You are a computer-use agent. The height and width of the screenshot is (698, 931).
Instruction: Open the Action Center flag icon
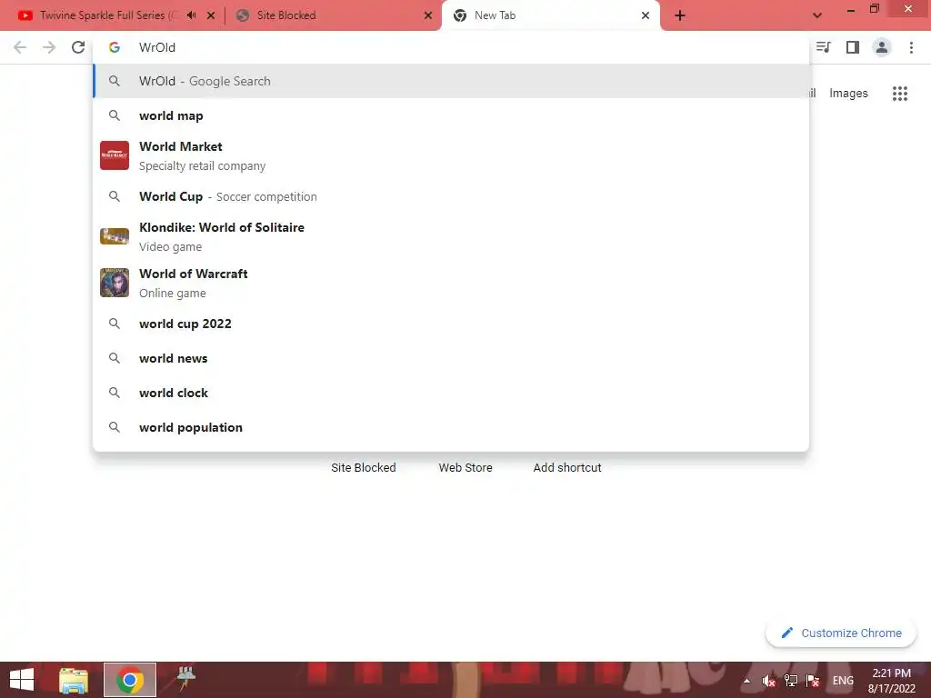point(813,681)
